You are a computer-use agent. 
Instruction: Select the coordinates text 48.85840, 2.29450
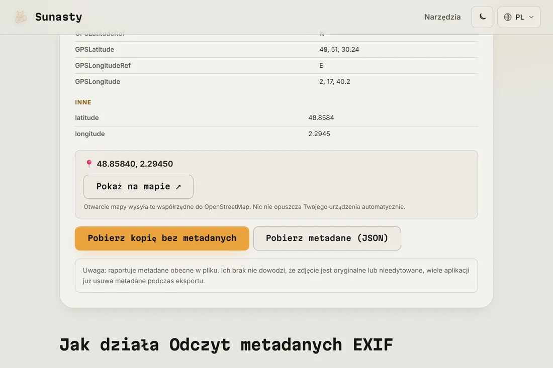click(x=135, y=164)
